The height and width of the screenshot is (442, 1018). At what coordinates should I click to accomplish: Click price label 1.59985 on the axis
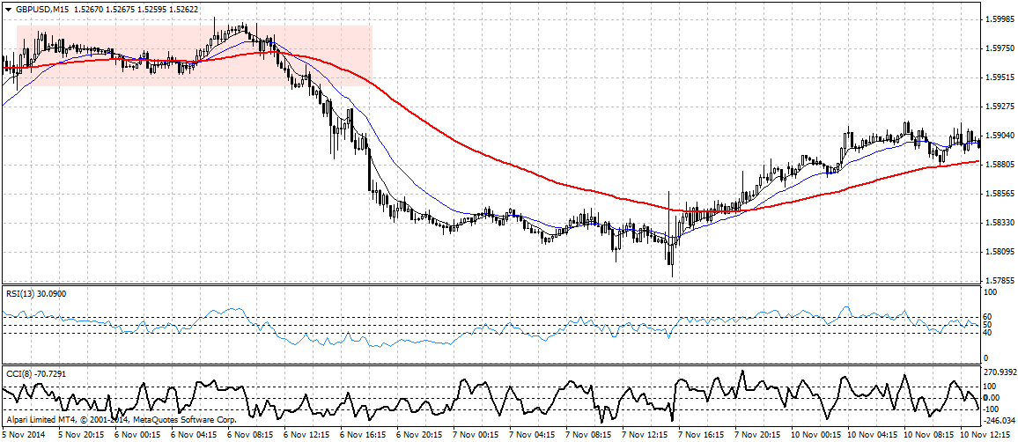point(999,19)
